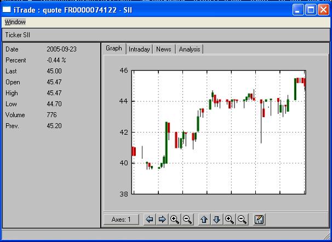Select the Last value 45.00
Image resolution: width=332 pixels, height=242 pixels.
54,71
